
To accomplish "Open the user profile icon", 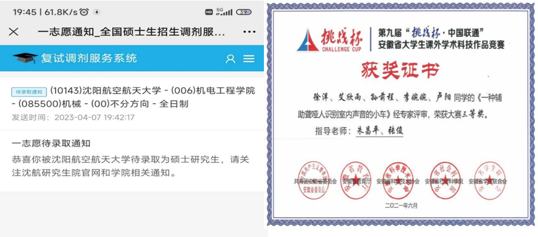I will [x=230, y=59].
